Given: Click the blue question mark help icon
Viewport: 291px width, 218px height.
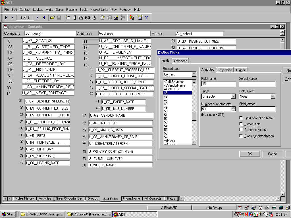Looking at the screenshot, I should pos(146,18).
